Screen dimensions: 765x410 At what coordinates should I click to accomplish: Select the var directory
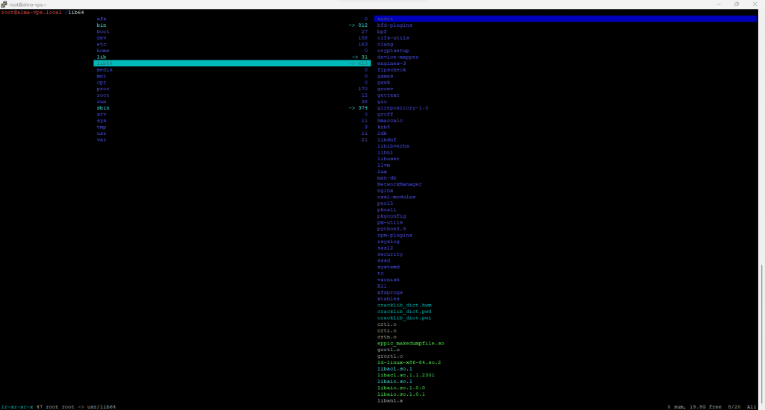point(102,139)
